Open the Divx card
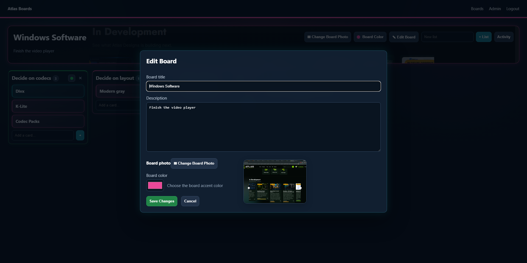The height and width of the screenshot is (263, 527). (x=48, y=91)
